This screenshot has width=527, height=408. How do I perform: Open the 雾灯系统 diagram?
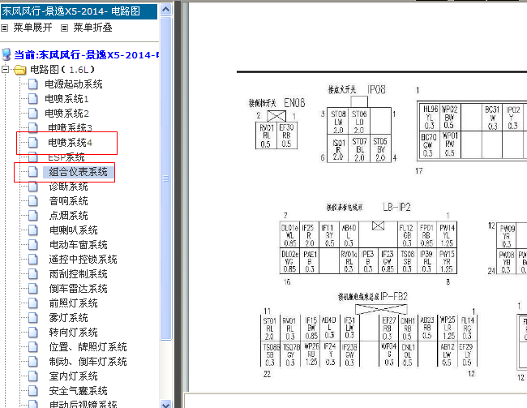tap(69, 318)
